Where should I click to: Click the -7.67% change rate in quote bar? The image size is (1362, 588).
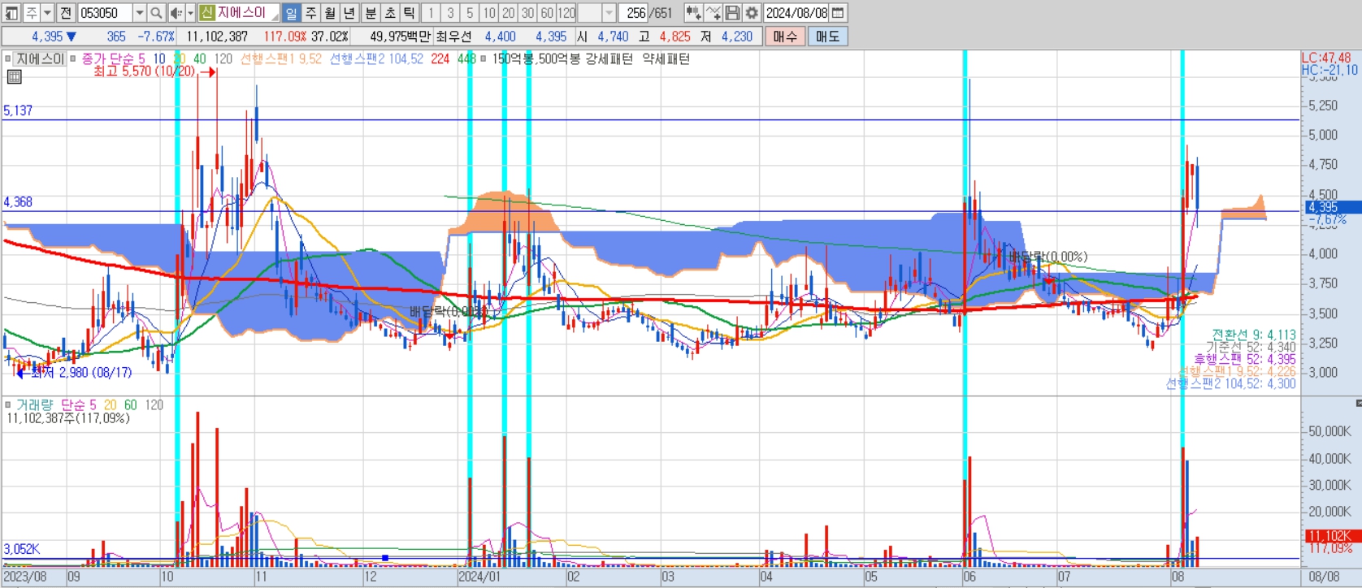click(x=156, y=37)
